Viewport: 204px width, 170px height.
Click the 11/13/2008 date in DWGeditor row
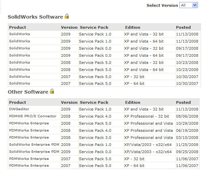pos(187,109)
